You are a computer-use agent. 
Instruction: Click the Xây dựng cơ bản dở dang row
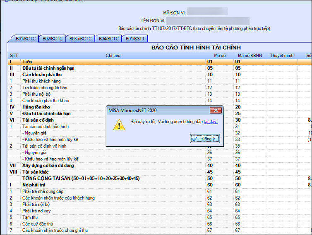[112, 165]
